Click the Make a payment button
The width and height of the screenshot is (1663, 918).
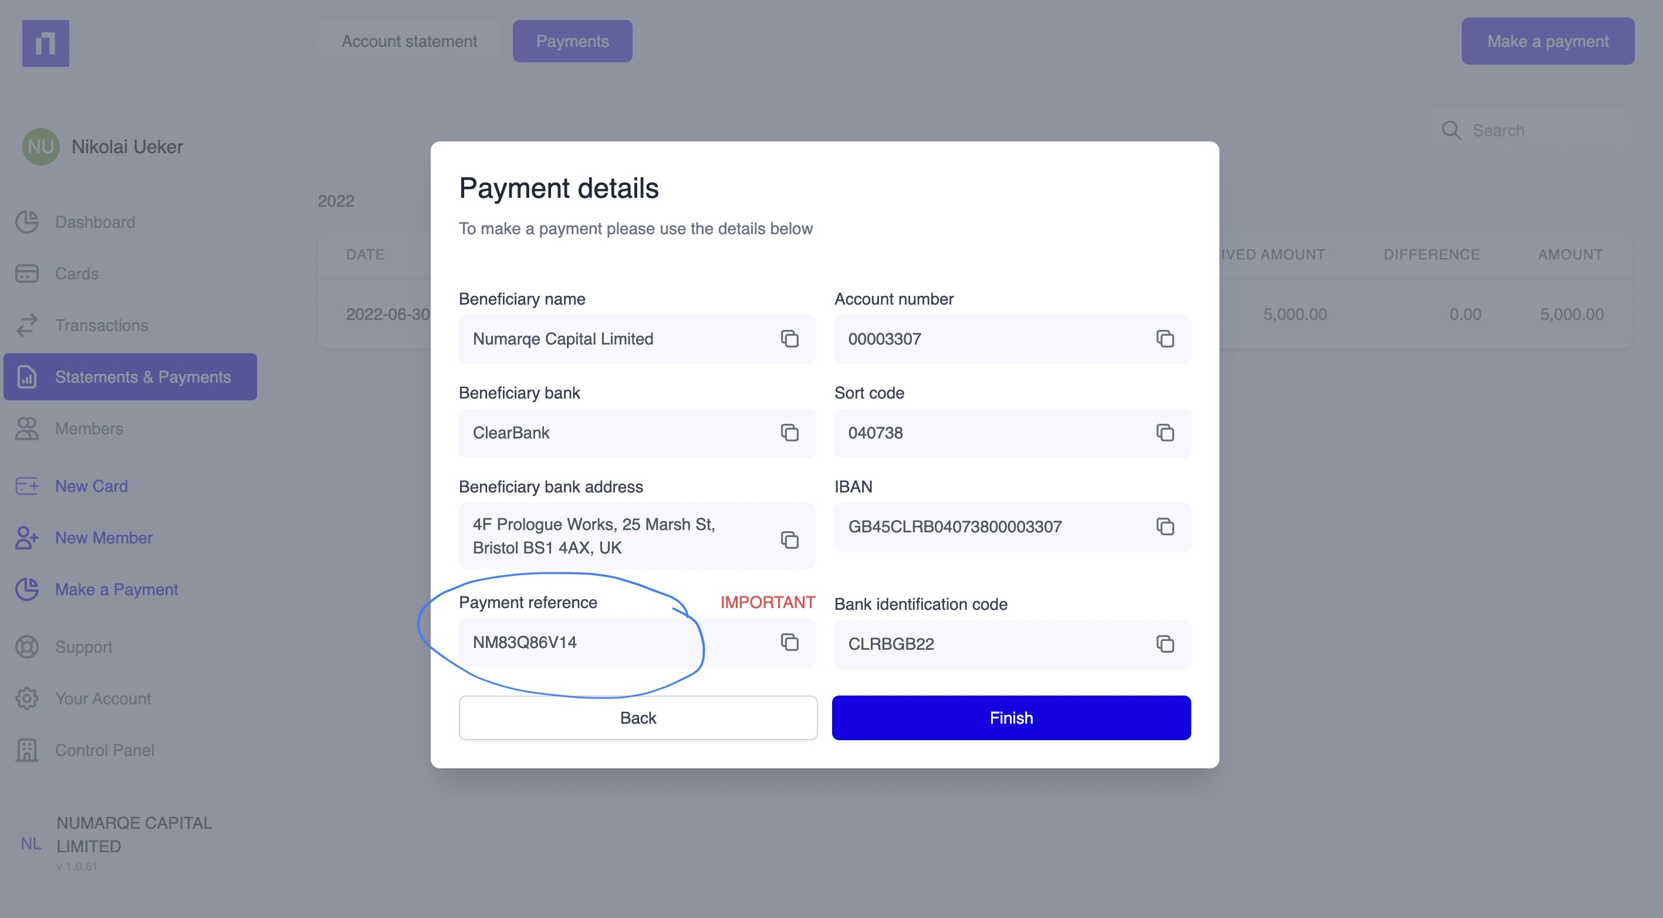pyautogui.click(x=1547, y=41)
